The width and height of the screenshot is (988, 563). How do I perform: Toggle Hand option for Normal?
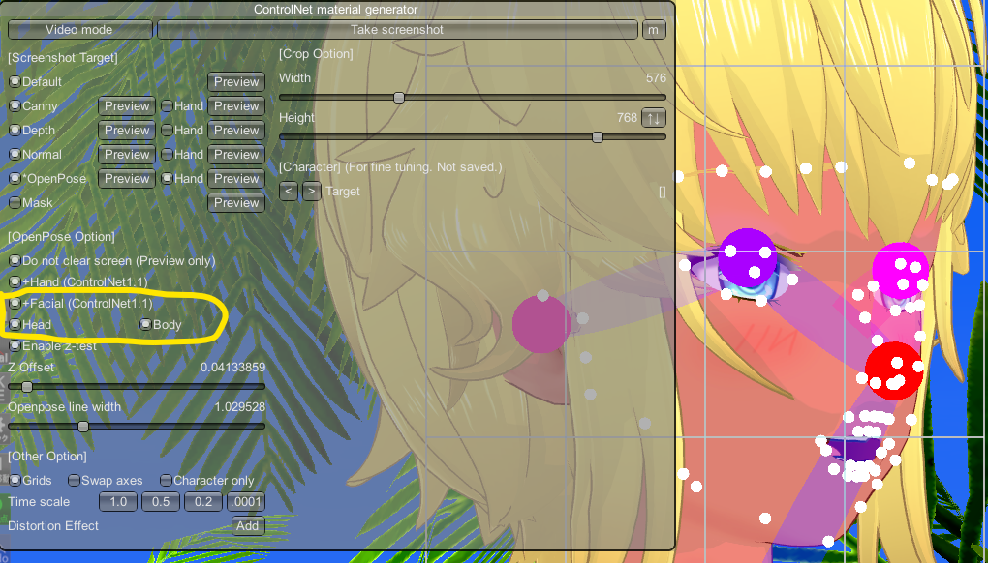(x=167, y=154)
